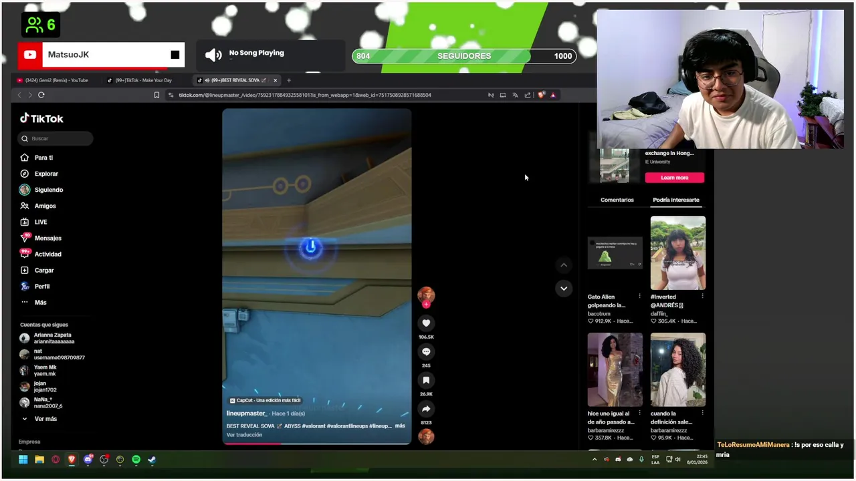This screenshot has width=856, height=481.
Task: Save the video with the bookmark icon
Action: (426, 380)
